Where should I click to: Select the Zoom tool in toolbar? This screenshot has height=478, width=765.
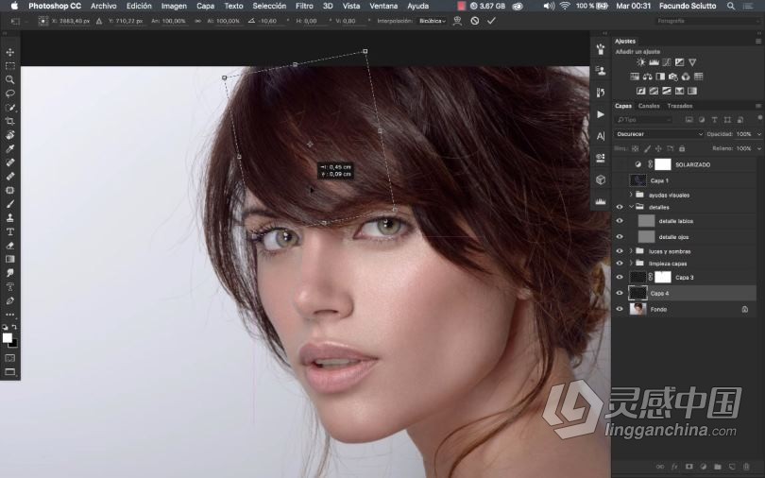click(x=9, y=79)
